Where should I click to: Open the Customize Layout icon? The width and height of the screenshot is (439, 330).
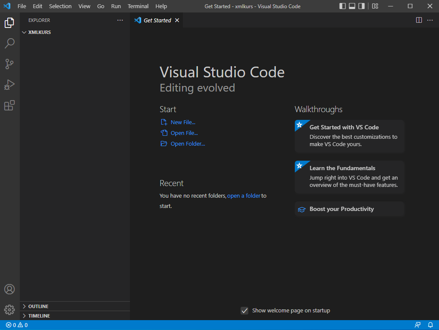coord(375,6)
